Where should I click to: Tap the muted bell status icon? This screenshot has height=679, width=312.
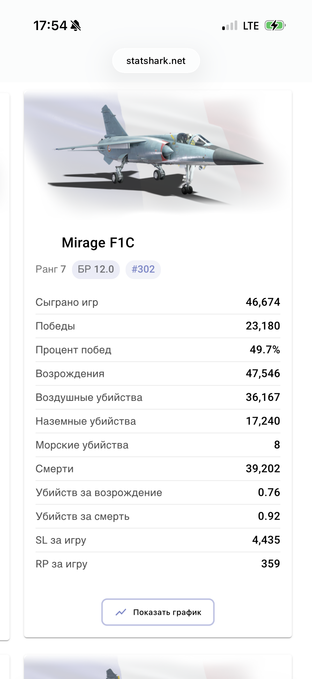point(76,26)
